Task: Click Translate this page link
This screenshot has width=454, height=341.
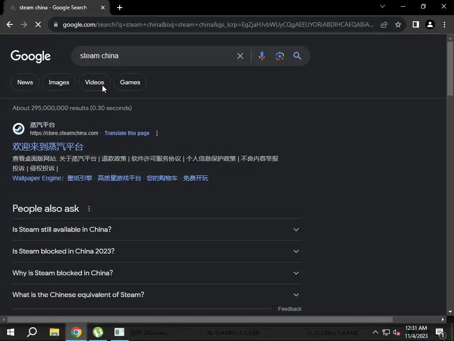Action: pyautogui.click(x=127, y=133)
